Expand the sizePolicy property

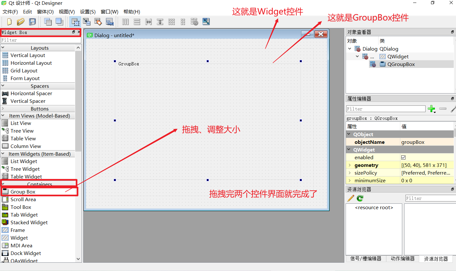tap(349, 173)
